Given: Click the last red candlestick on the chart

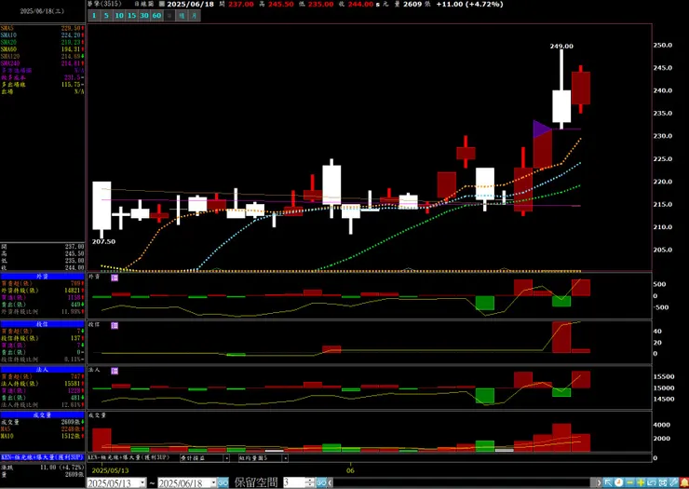Looking at the screenshot, I should point(580,88).
